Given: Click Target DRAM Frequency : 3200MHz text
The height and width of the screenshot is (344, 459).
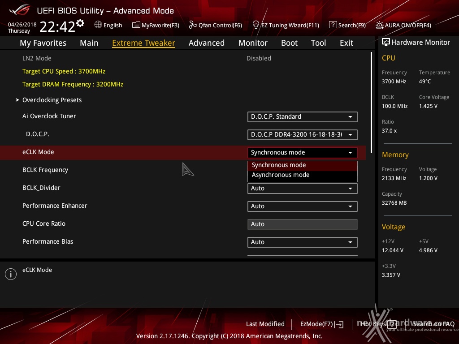Looking at the screenshot, I should pos(73,84).
